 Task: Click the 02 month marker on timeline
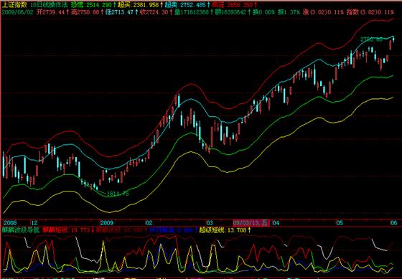tap(149, 222)
